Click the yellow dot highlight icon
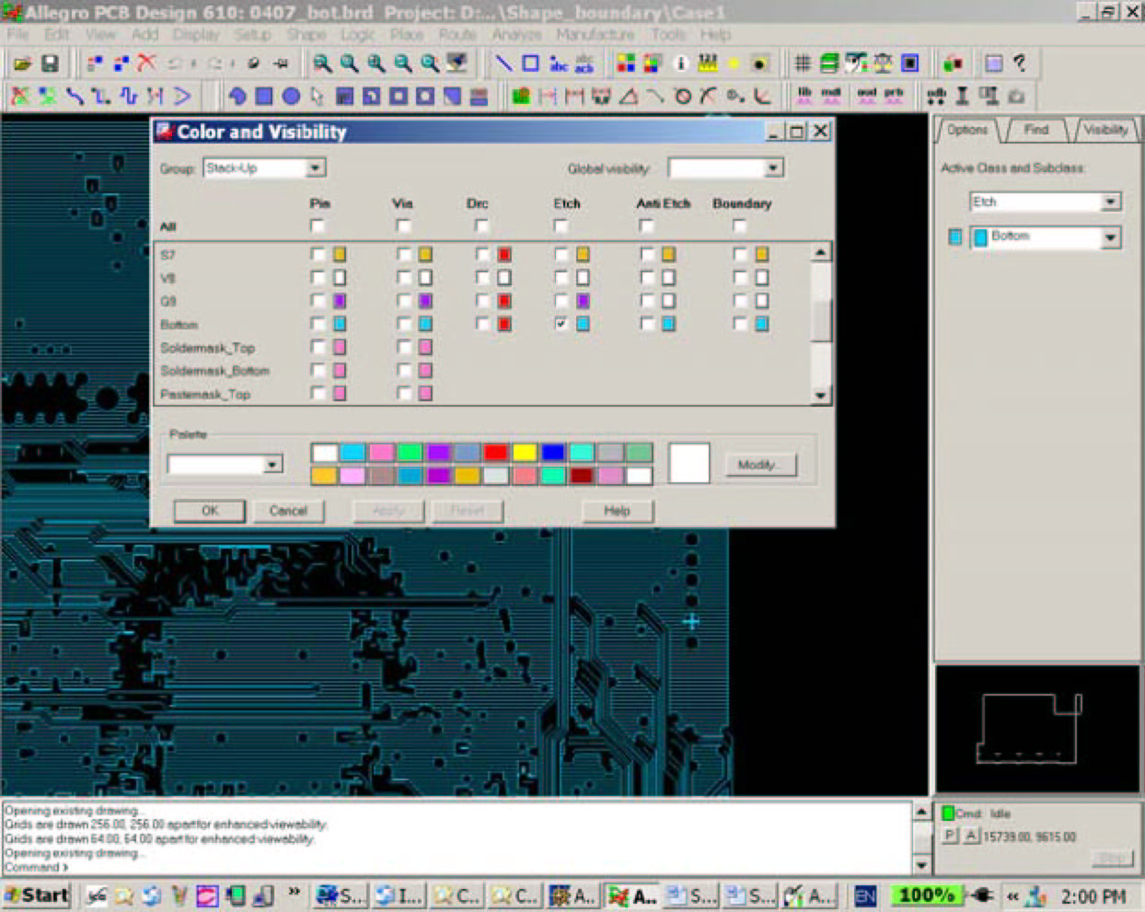 (x=734, y=63)
